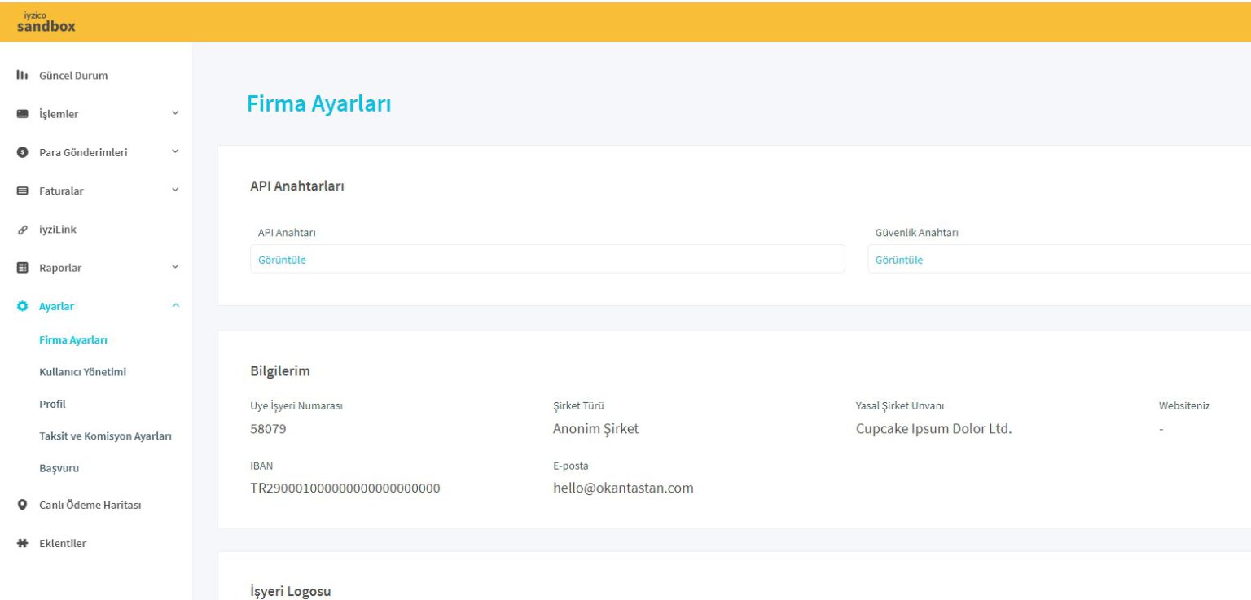Viewport: 1251px width, 600px height.
Task: Expand the Raporlar section
Action: pyautogui.click(x=174, y=267)
